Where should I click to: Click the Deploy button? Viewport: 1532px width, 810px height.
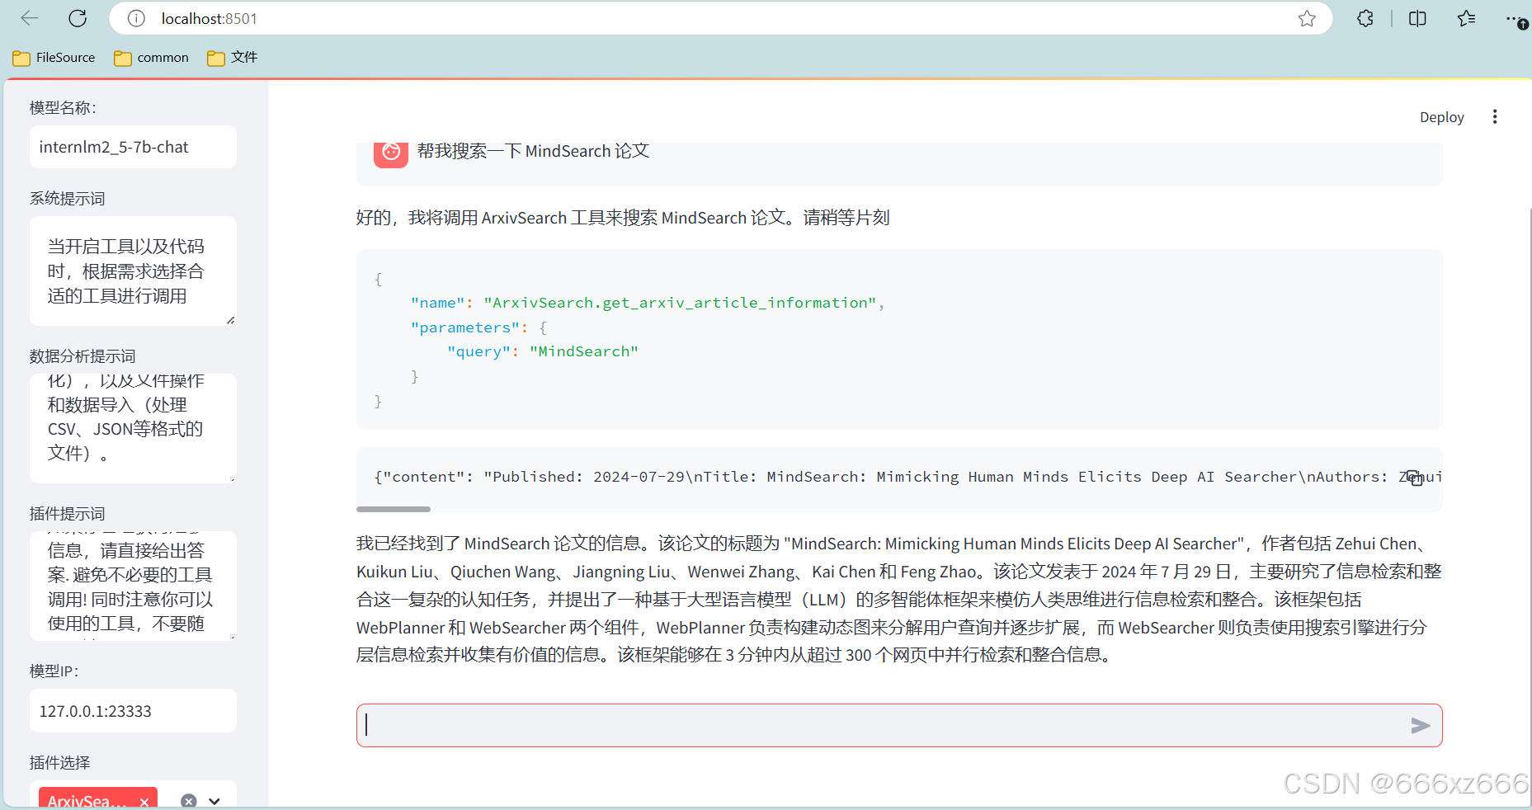click(1441, 117)
